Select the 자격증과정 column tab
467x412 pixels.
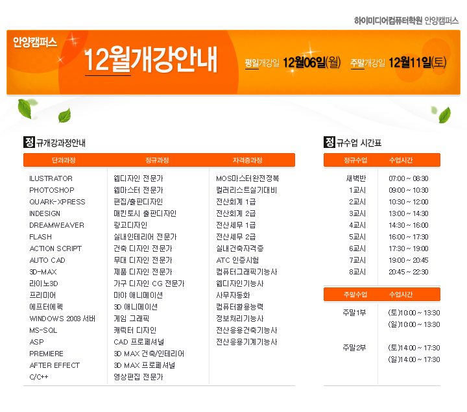[x=247, y=160]
